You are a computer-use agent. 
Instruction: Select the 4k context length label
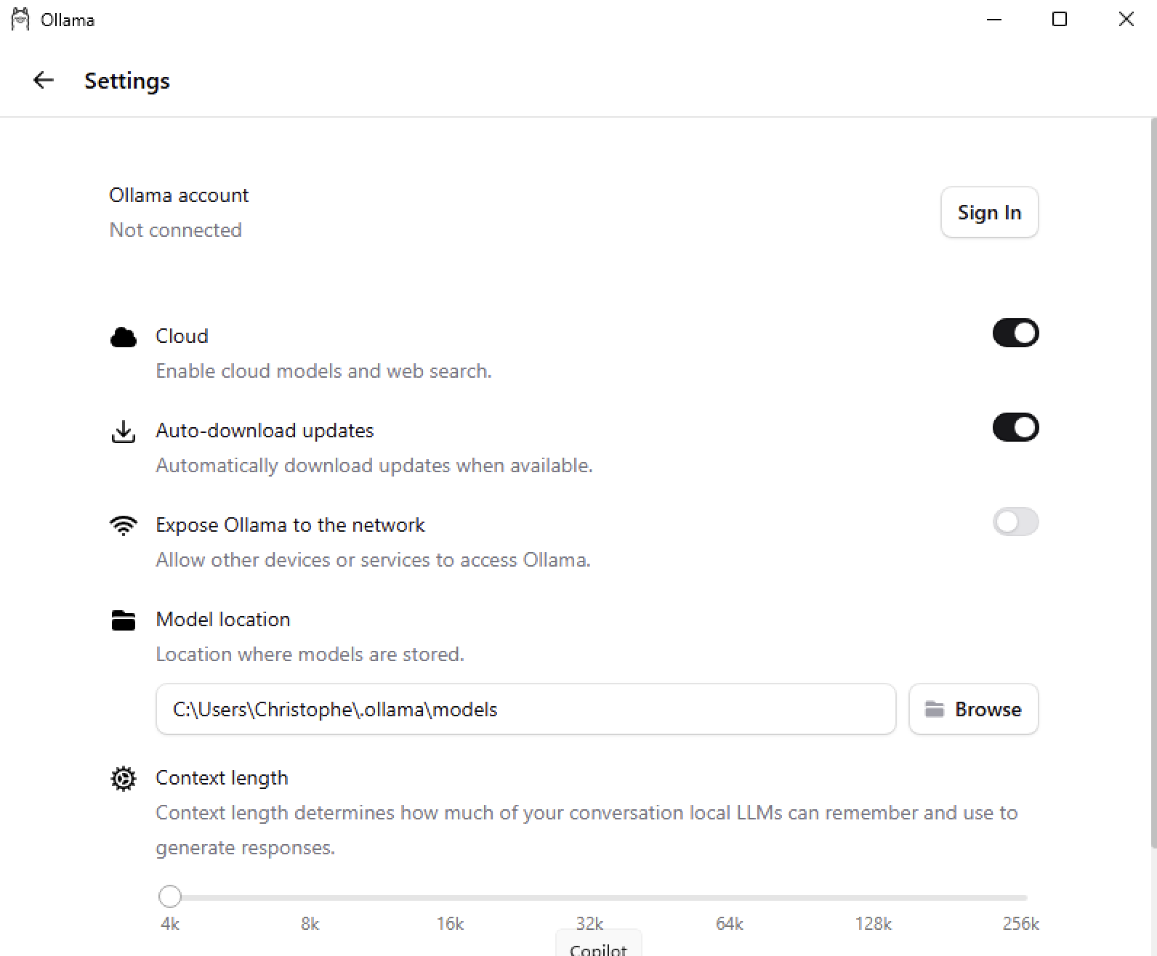tap(170, 923)
